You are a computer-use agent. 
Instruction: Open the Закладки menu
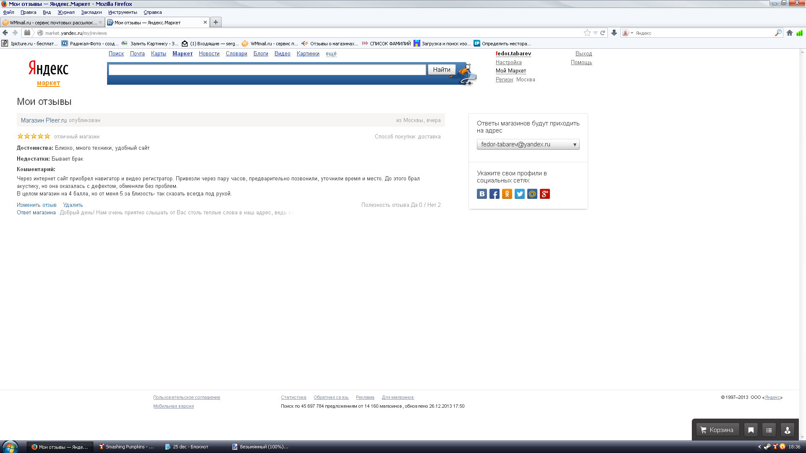[x=92, y=12]
